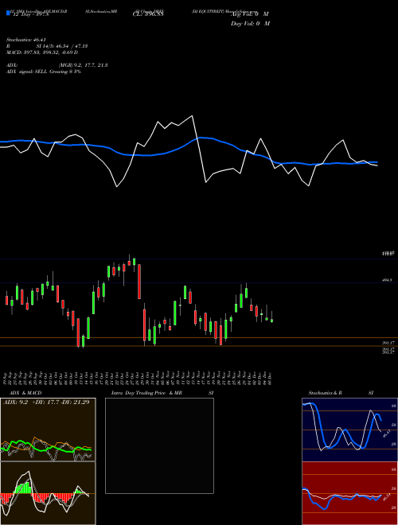Click 'ADX signal: SELL Growing @ 3%' text
398x525 pixels.
[44, 72]
